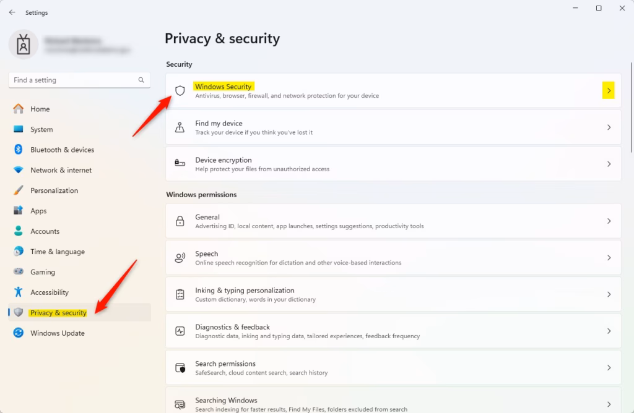The image size is (634, 413).
Task: Select Accessibility label in sidebar
Action: pyautogui.click(x=50, y=292)
